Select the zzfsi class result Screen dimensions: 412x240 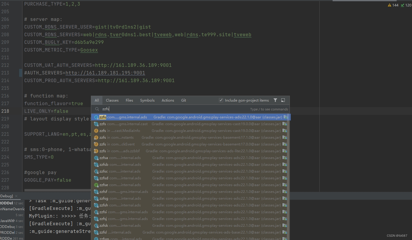pos(189,212)
